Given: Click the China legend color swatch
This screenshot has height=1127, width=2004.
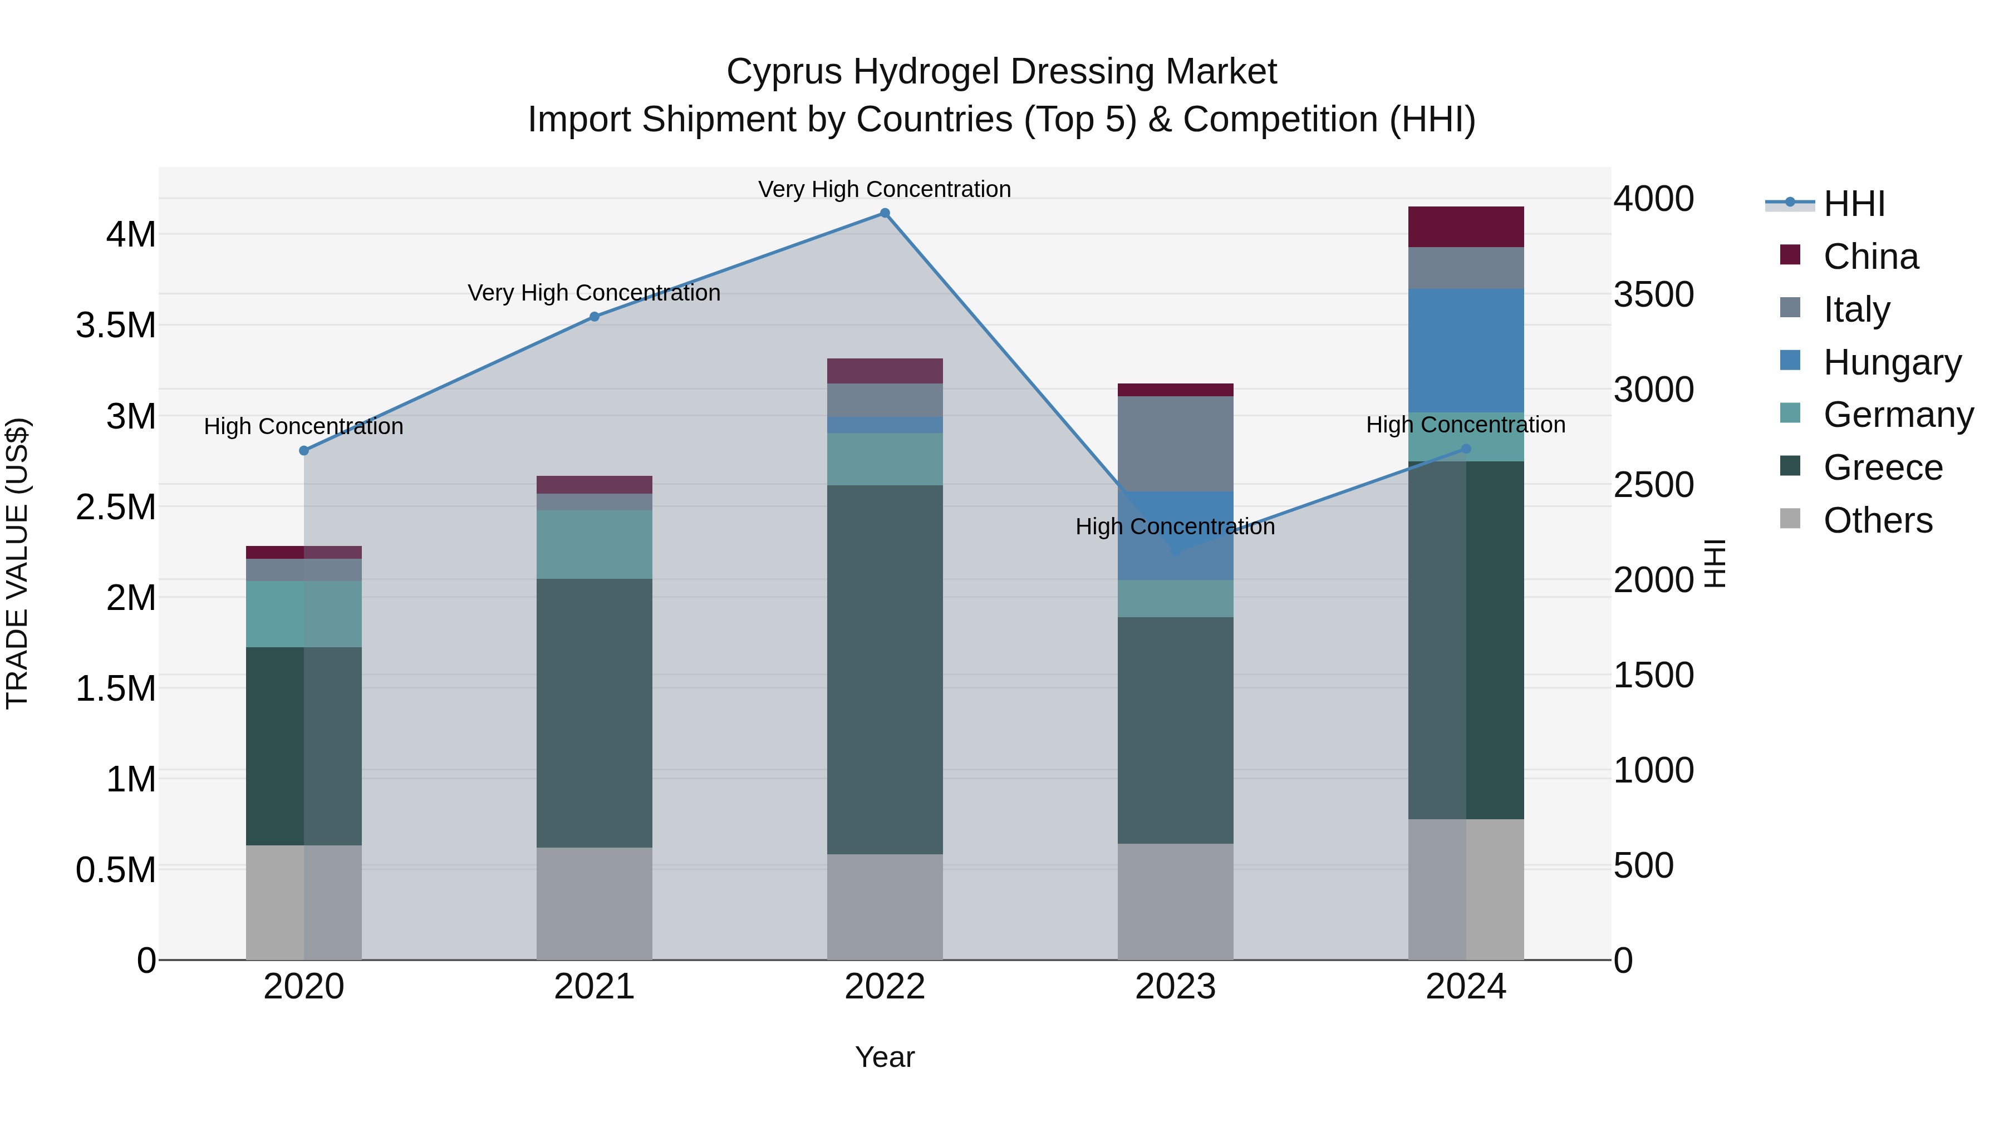Looking at the screenshot, I should coord(1790,255).
